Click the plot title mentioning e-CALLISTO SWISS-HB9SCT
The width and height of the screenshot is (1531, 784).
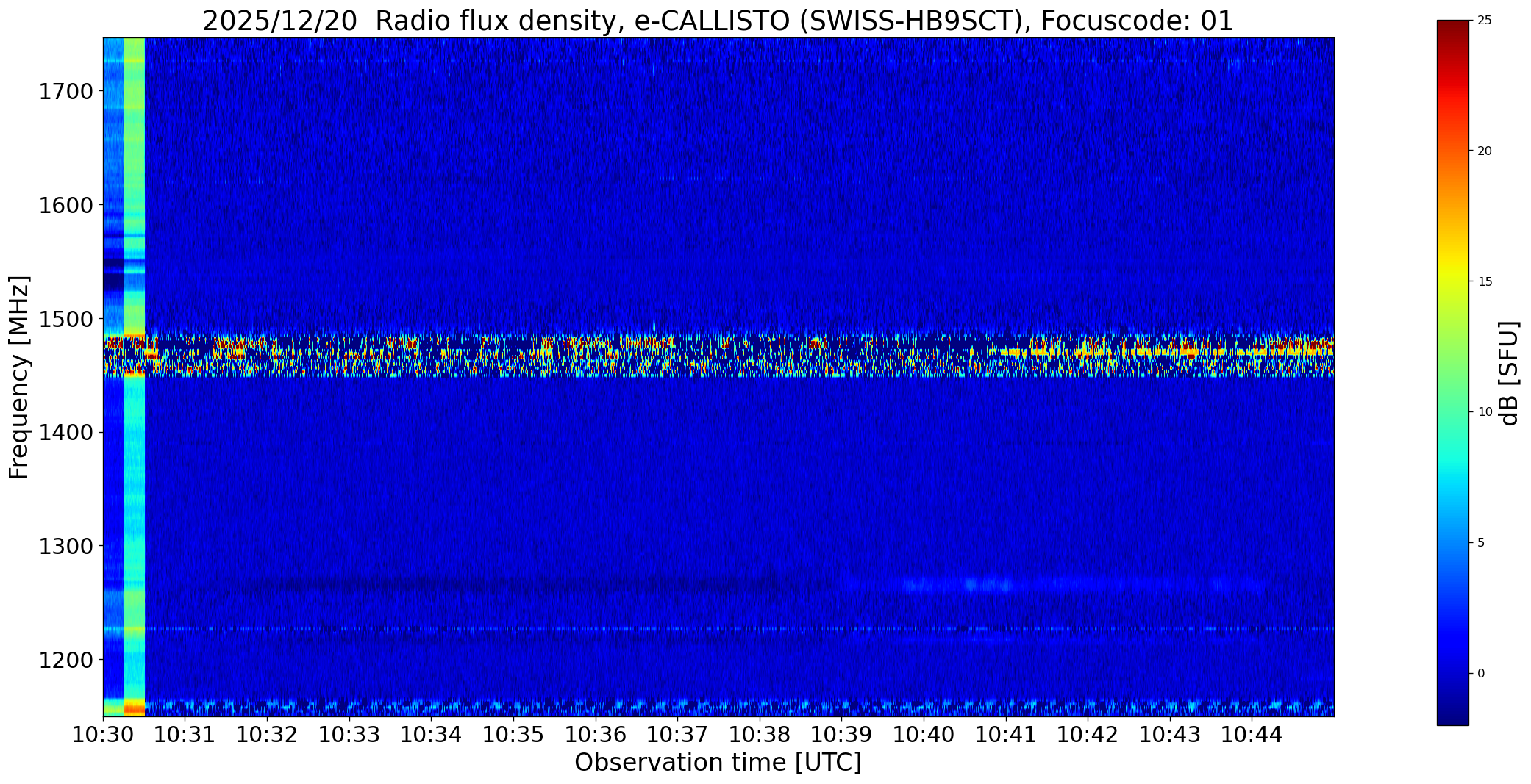coord(718,21)
